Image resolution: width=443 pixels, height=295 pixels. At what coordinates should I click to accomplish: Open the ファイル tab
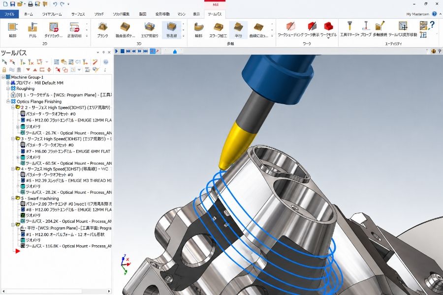(9, 14)
